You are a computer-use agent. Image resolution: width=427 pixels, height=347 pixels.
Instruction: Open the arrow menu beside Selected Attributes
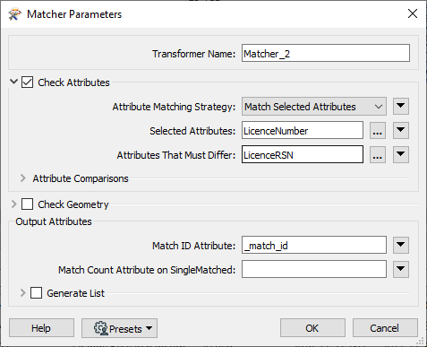[x=401, y=130]
